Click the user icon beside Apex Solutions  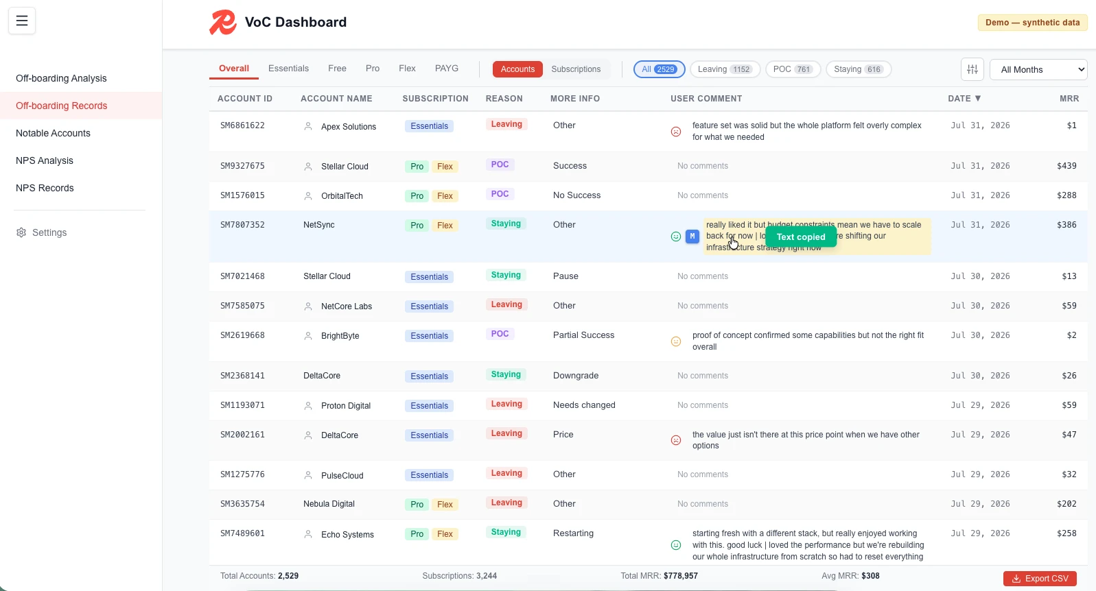click(308, 126)
